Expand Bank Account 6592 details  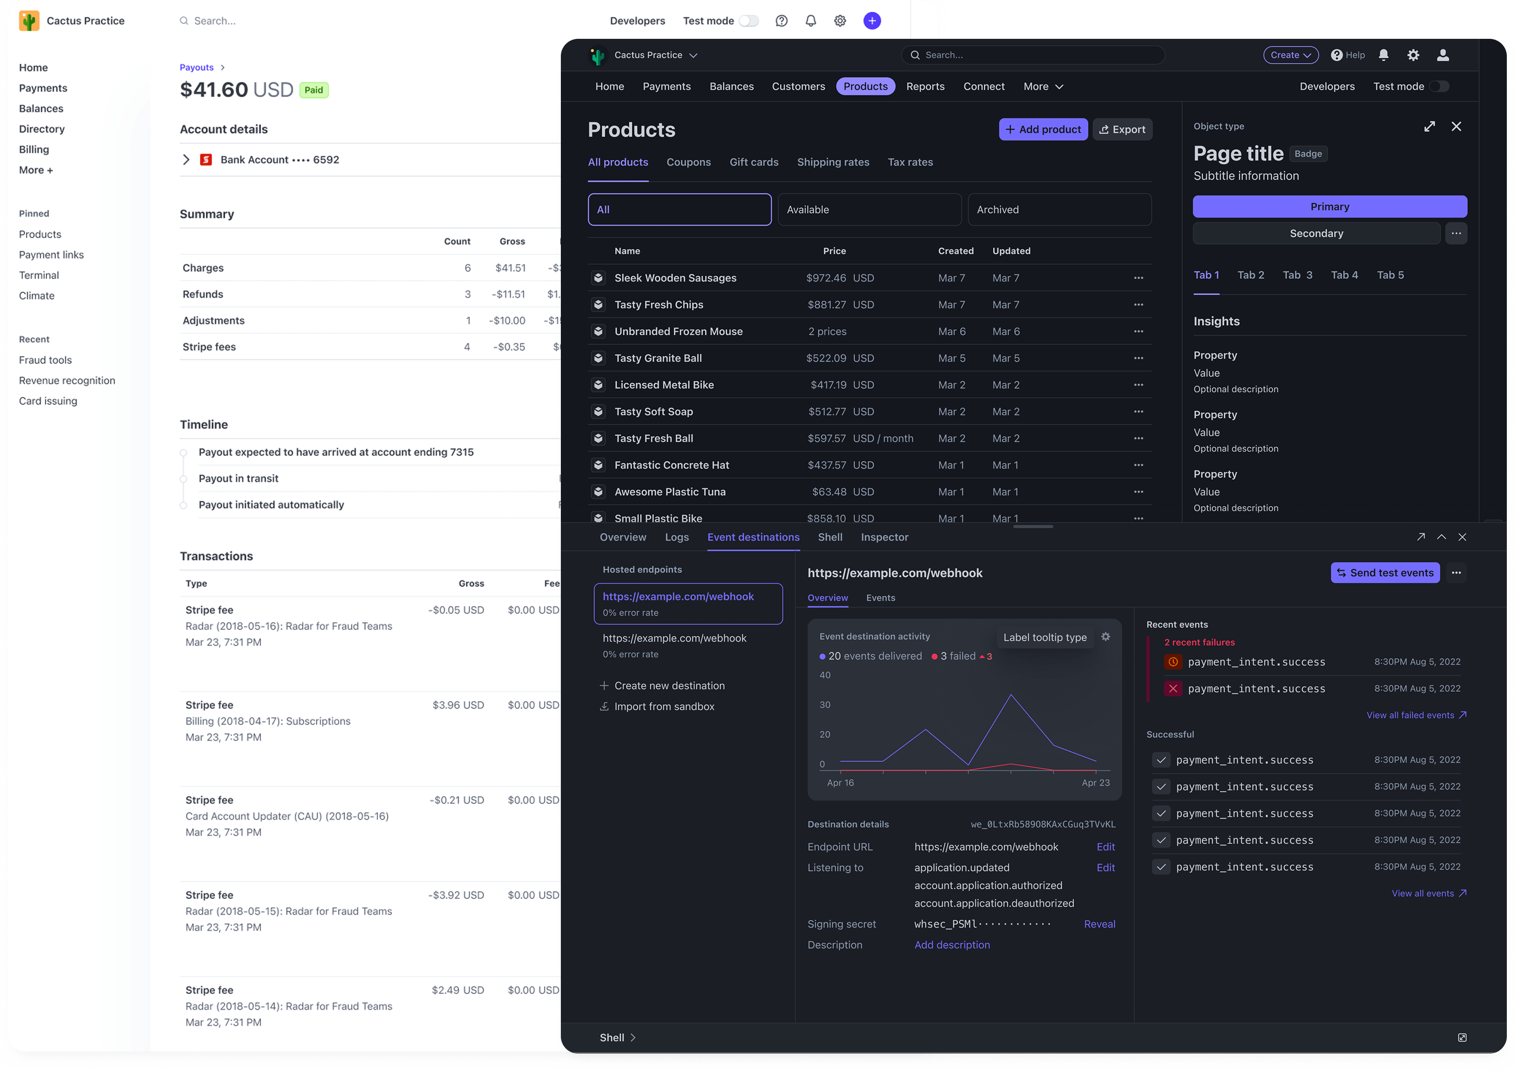tap(186, 160)
